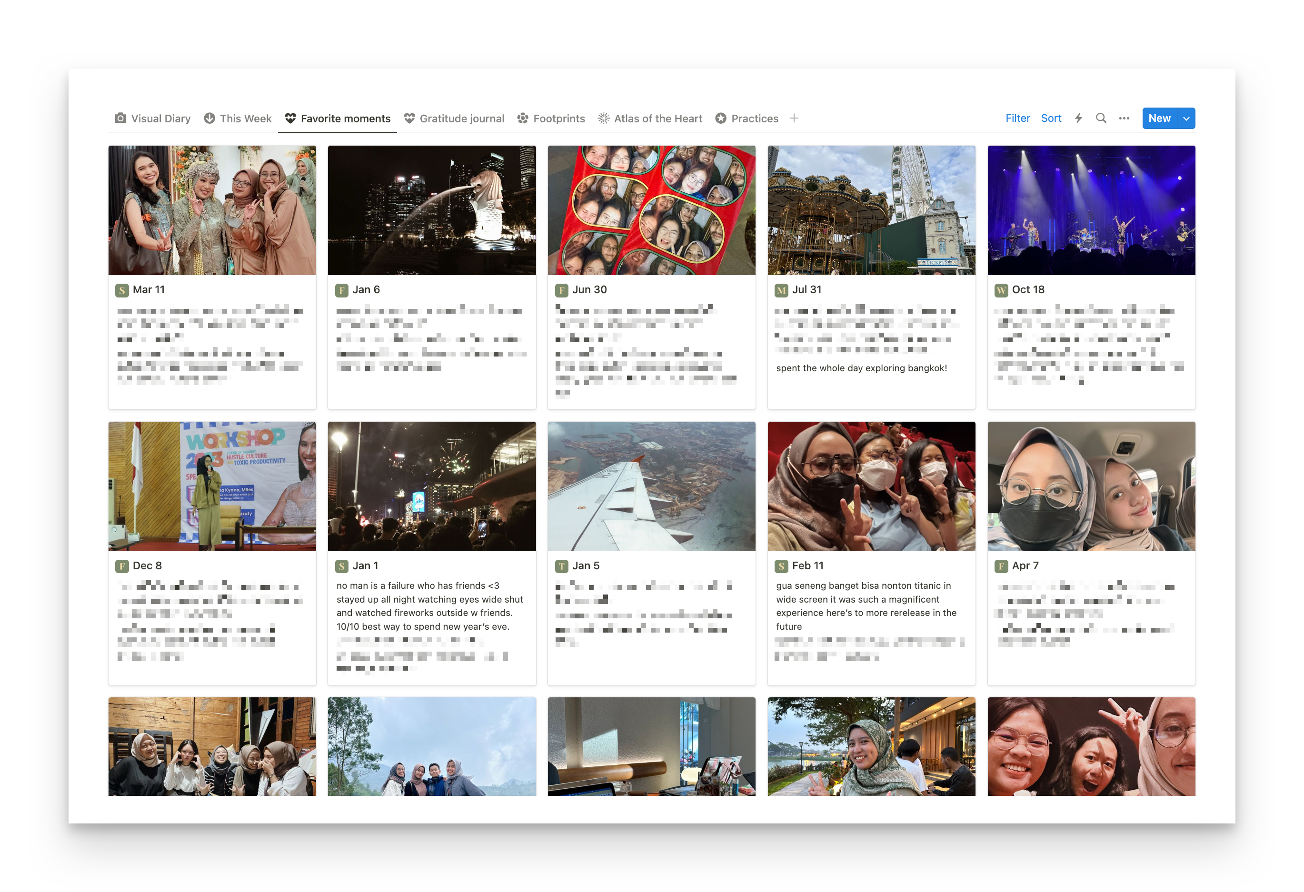Image resolution: width=1304 pixels, height=892 pixels.
Task: Click the Dec 8 card title
Action: pos(147,565)
